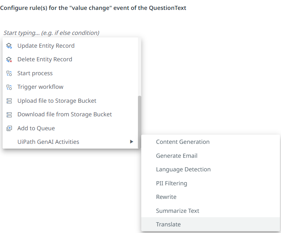Select Rewrite activity
Image resolution: width=281 pixels, height=233 pixels.
click(x=166, y=197)
